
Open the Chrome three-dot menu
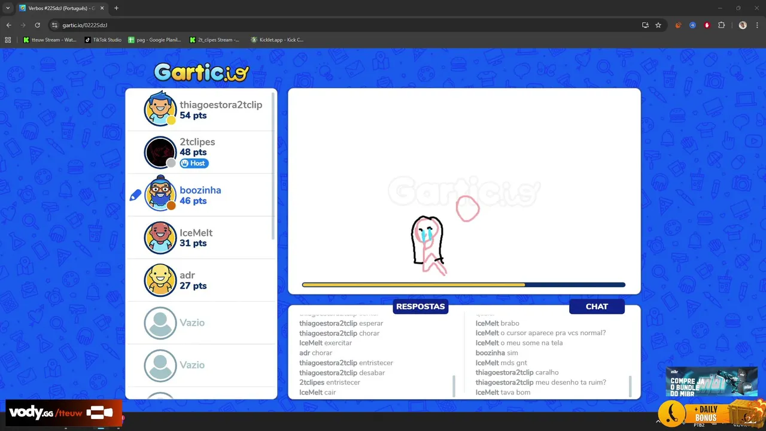tap(756, 25)
